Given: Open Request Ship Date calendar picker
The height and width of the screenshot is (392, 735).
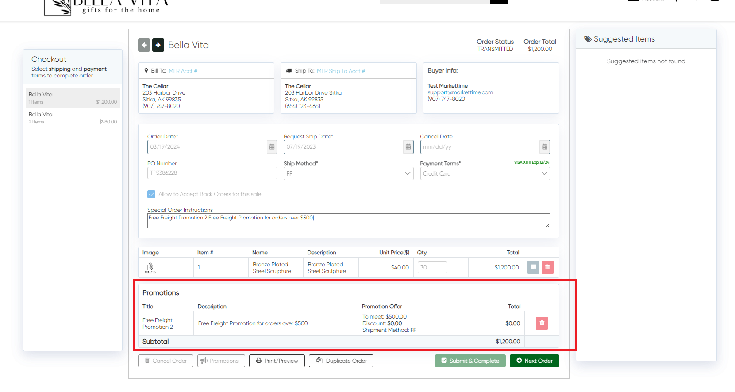Looking at the screenshot, I should click(408, 147).
